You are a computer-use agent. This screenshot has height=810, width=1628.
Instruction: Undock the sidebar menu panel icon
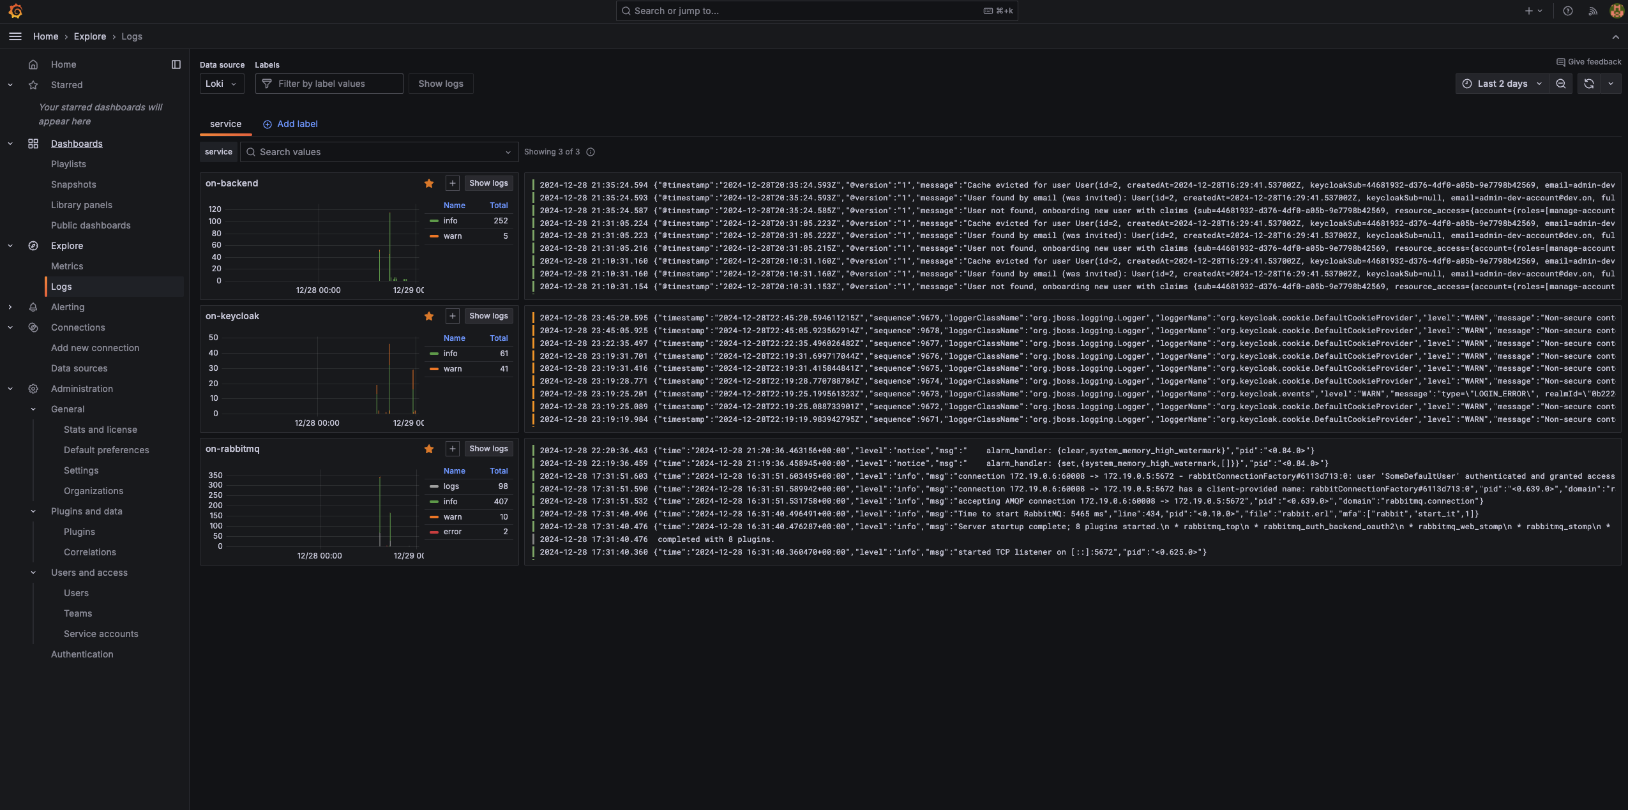click(x=176, y=64)
